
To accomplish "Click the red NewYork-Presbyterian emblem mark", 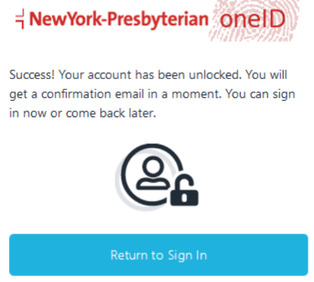I will pyautogui.click(x=20, y=19).
